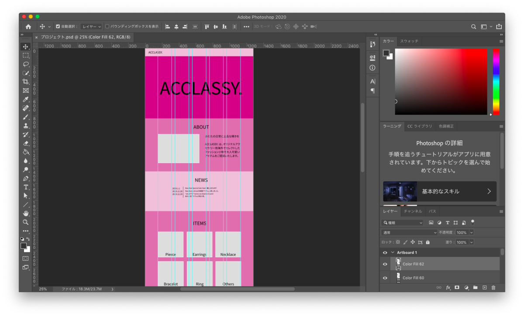
Task: Open the Properties info panel icon
Action: point(372,68)
